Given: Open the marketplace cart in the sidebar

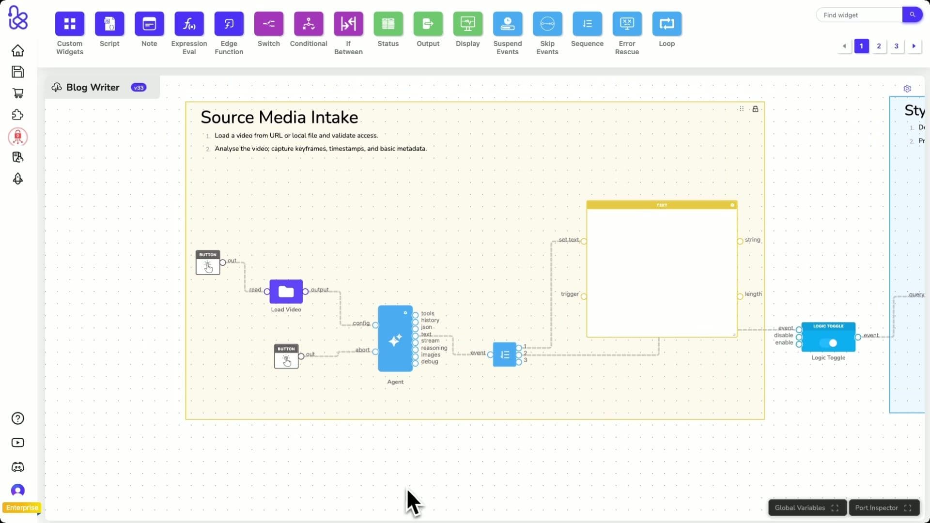Looking at the screenshot, I should point(17,93).
